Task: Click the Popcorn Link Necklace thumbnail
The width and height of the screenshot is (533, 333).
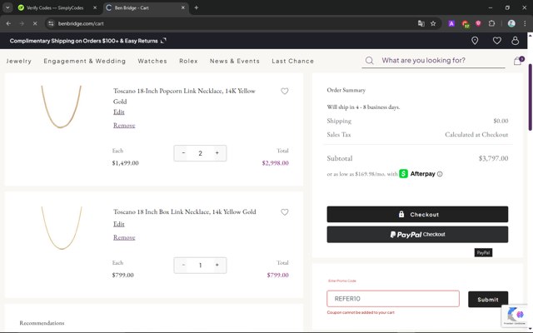Action: point(61,107)
